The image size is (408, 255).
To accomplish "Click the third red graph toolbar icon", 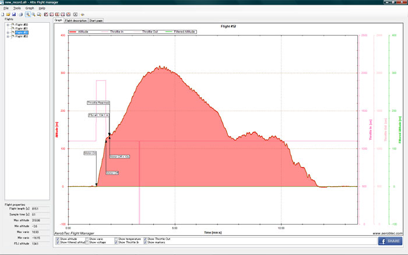I will (x=57, y=15).
